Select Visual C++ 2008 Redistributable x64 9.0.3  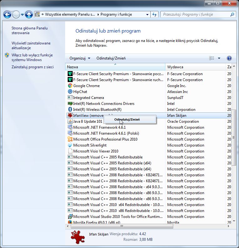point(118,187)
